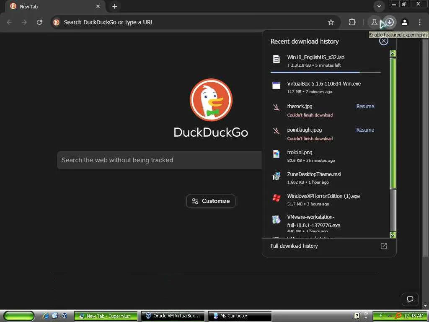Click the Win10_EnglishUS_x32.iso file icon
Screen dimensions: 429x322
tap(277, 59)
